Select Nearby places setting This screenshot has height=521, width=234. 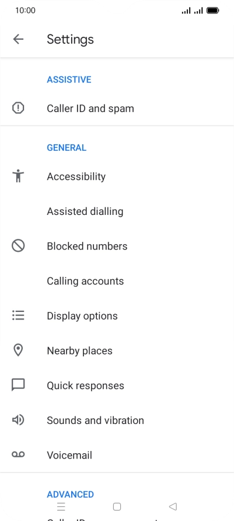point(117,350)
